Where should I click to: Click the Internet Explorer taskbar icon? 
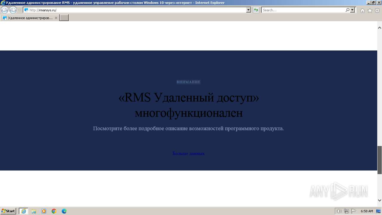point(24,211)
